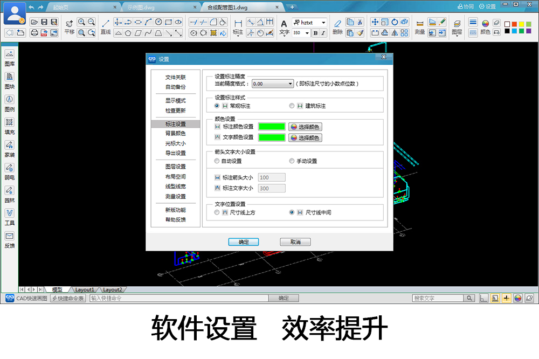The width and height of the screenshot is (539, 359).
Task: Click the 测量 measure tool
Action: point(420,26)
